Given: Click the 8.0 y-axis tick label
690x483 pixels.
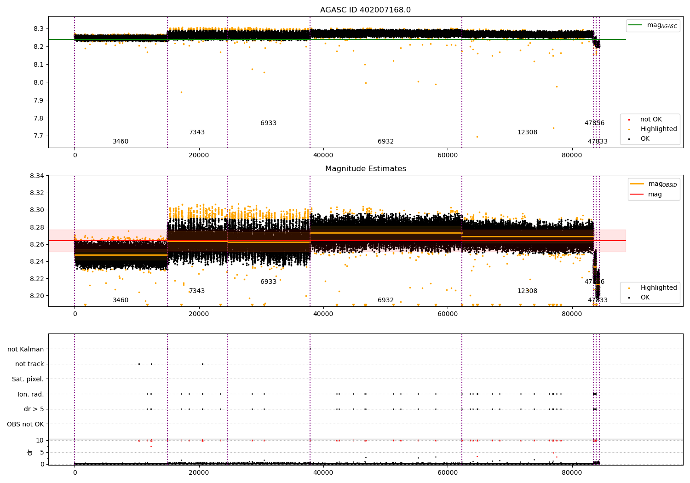Looking at the screenshot, I should tap(39, 82).
